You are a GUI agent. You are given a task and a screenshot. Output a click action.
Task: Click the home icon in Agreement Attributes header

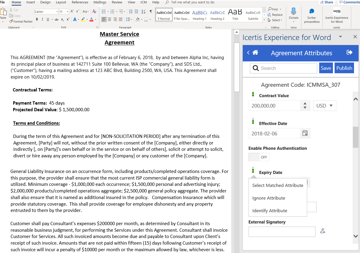(x=255, y=53)
